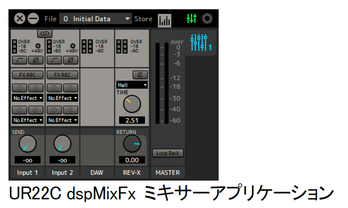
Task: Click the REV-X RETURN knob
Action: (132, 144)
